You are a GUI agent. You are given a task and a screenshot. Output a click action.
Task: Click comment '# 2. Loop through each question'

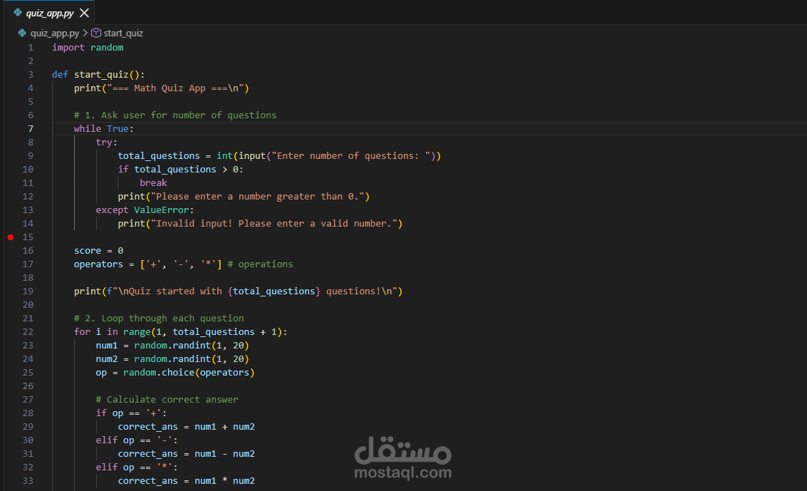[x=159, y=319]
